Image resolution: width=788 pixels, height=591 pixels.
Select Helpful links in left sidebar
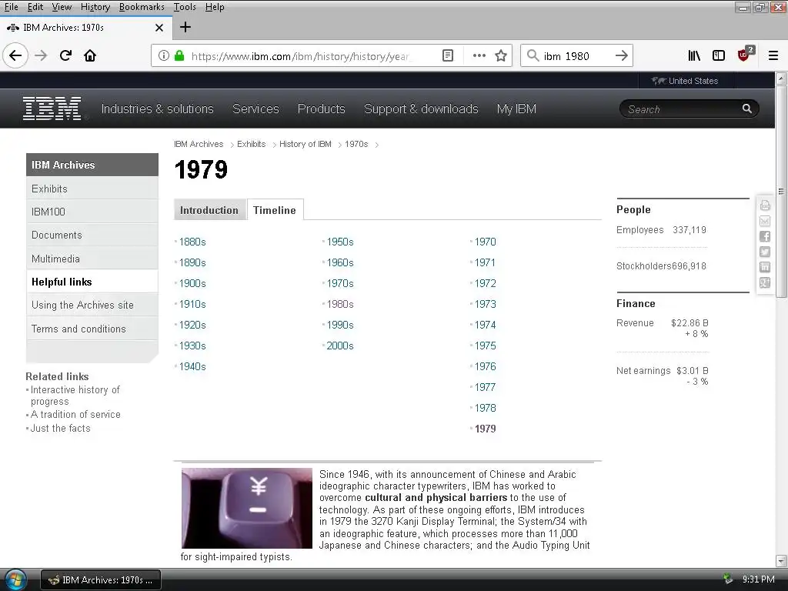[x=92, y=282]
